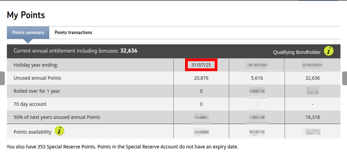Click the Special Reserve Points notice text

click(x=123, y=147)
